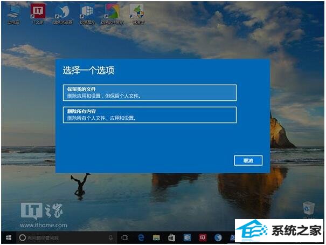Screen dimensions: 326x245
Task: Open the Windows Start menu
Action: 8,237
